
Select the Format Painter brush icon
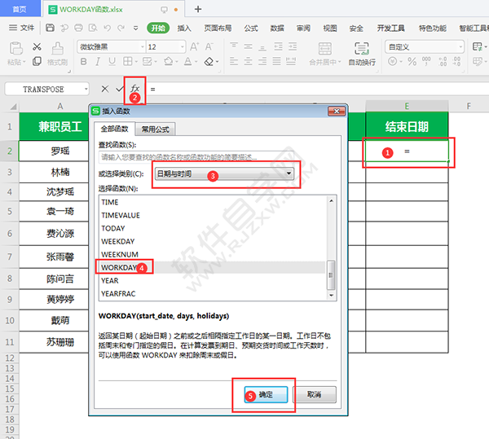click(x=57, y=48)
